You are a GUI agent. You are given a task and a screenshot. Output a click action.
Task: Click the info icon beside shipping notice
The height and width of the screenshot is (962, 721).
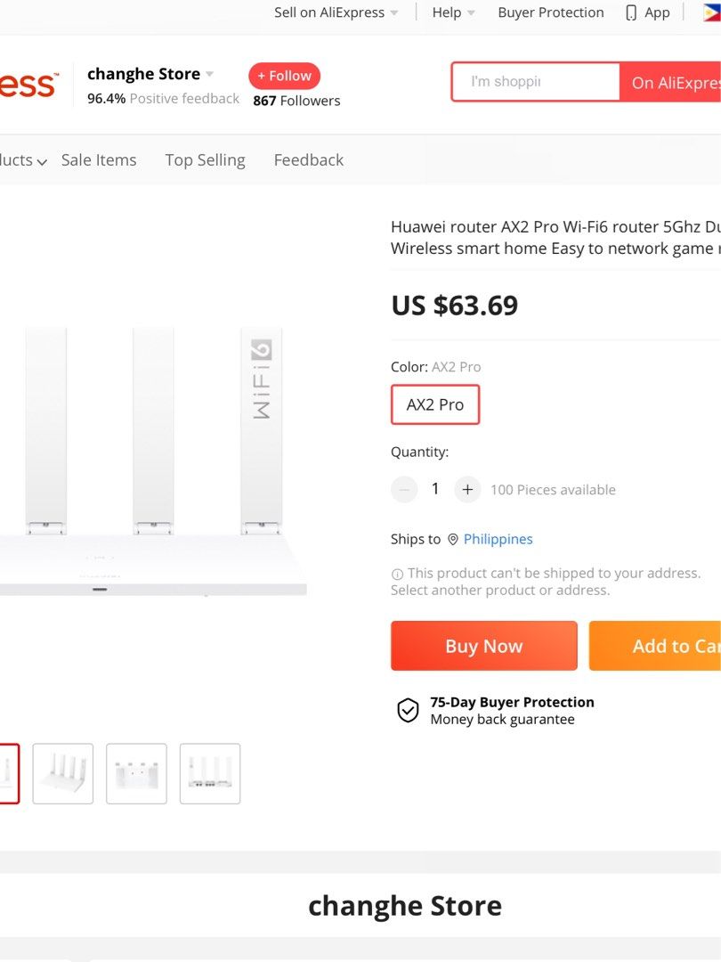tap(397, 575)
